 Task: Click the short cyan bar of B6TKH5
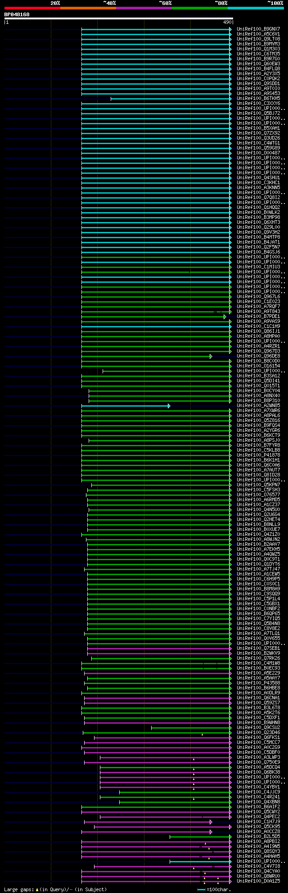[x=171, y=99]
